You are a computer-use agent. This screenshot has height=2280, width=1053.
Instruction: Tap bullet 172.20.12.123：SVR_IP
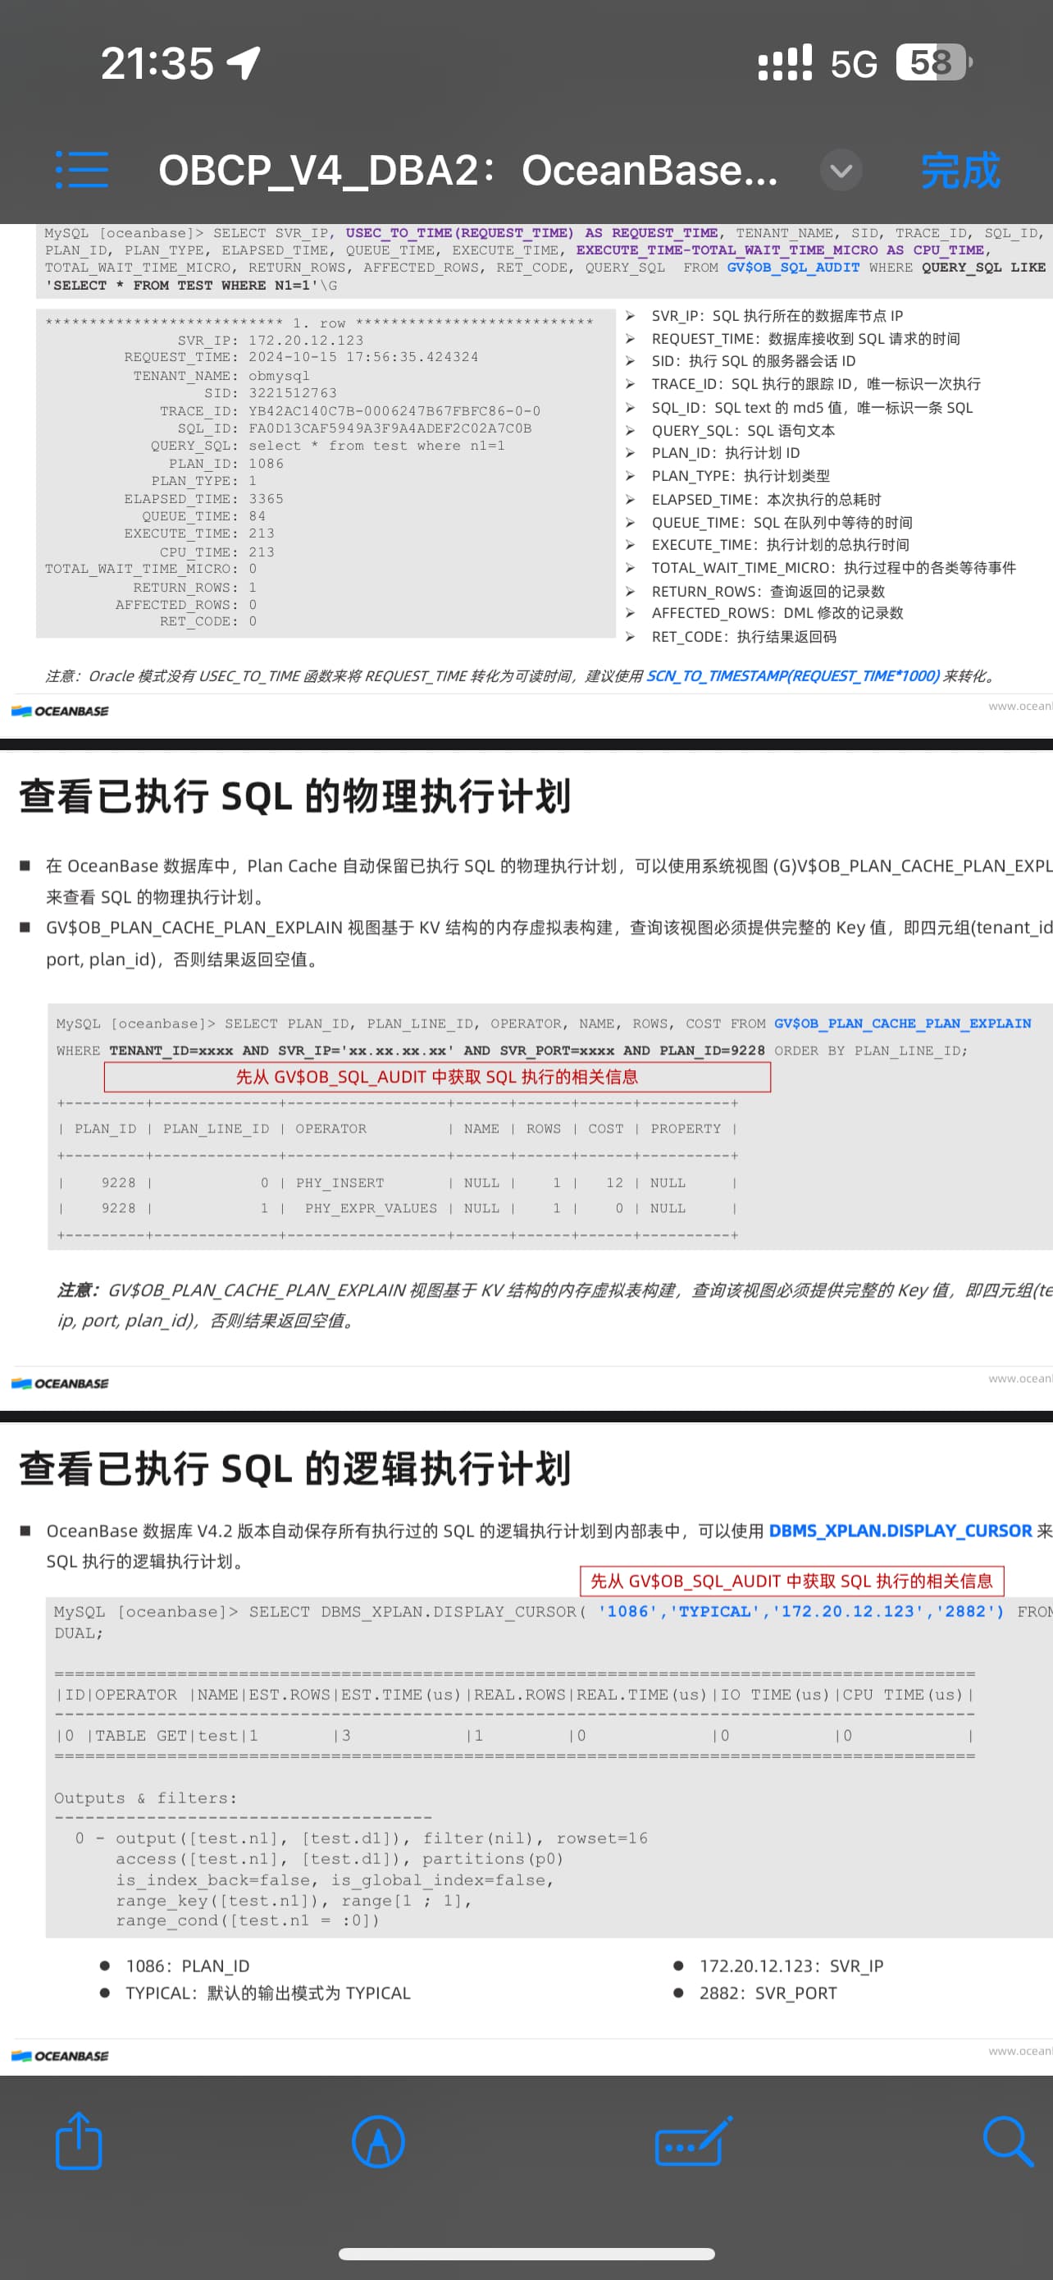778,1966
